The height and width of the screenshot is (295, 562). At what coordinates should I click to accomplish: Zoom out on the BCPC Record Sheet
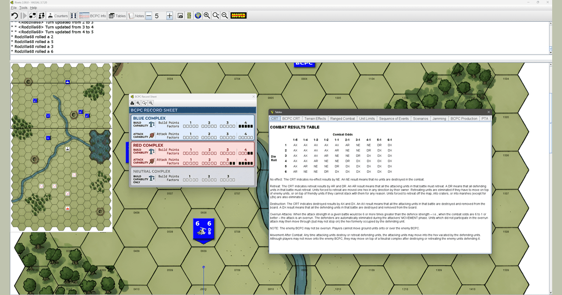(151, 103)
